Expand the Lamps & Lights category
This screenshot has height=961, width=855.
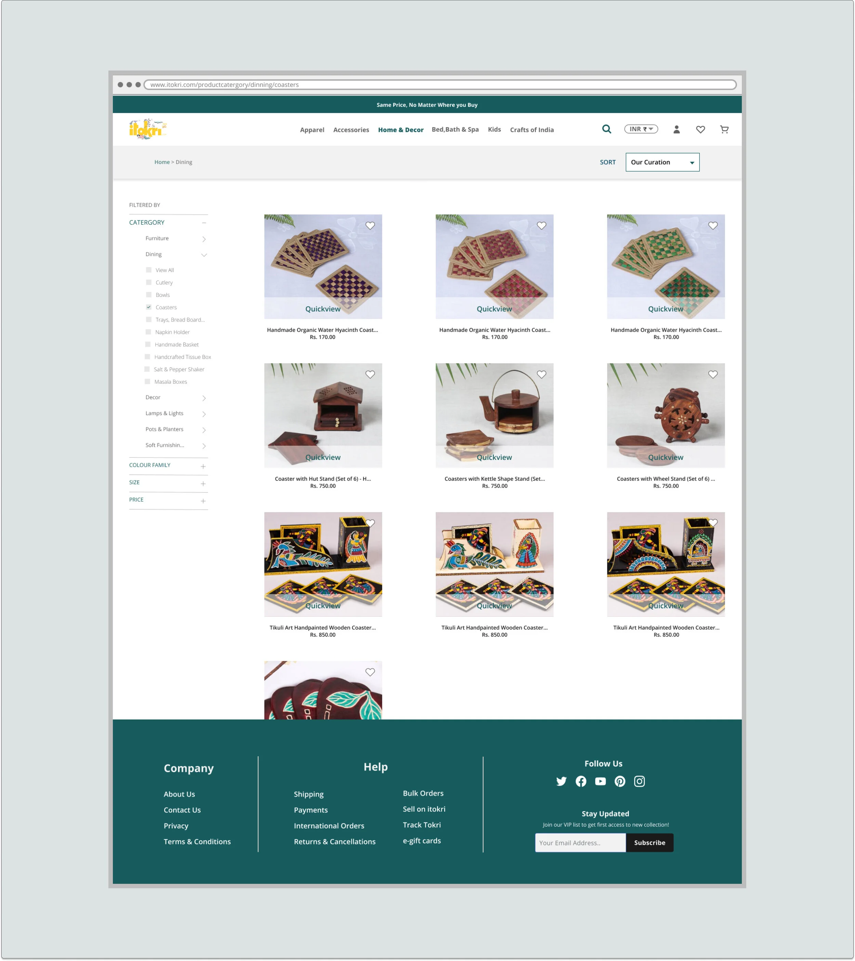pyautogui.click(x=203, y=414)
